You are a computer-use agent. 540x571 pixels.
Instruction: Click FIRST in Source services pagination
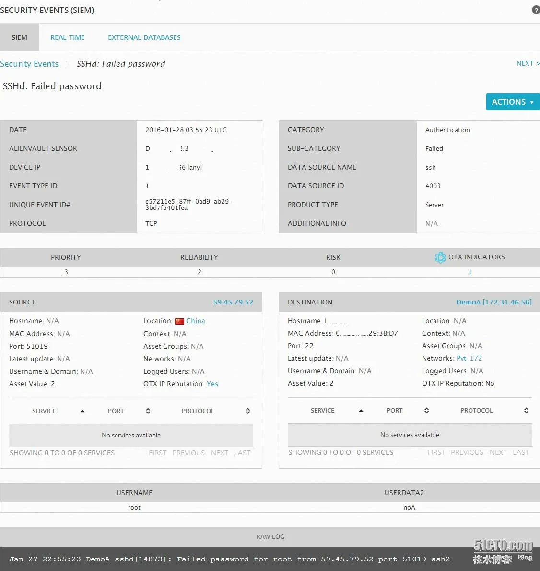(157, 453)
